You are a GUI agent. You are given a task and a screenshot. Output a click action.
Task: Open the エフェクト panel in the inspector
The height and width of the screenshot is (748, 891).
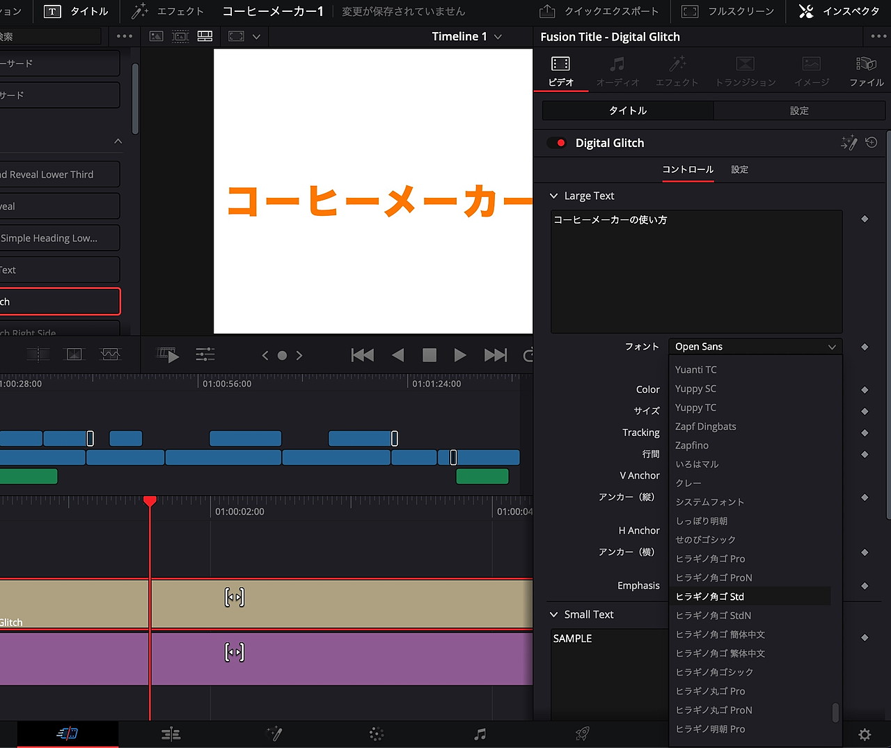(x=676, y=70)
